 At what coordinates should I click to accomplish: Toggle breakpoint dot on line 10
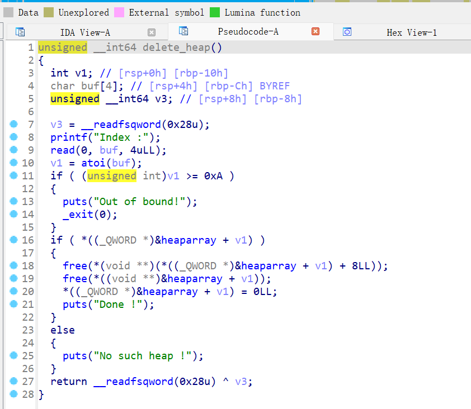coord(14,163)
